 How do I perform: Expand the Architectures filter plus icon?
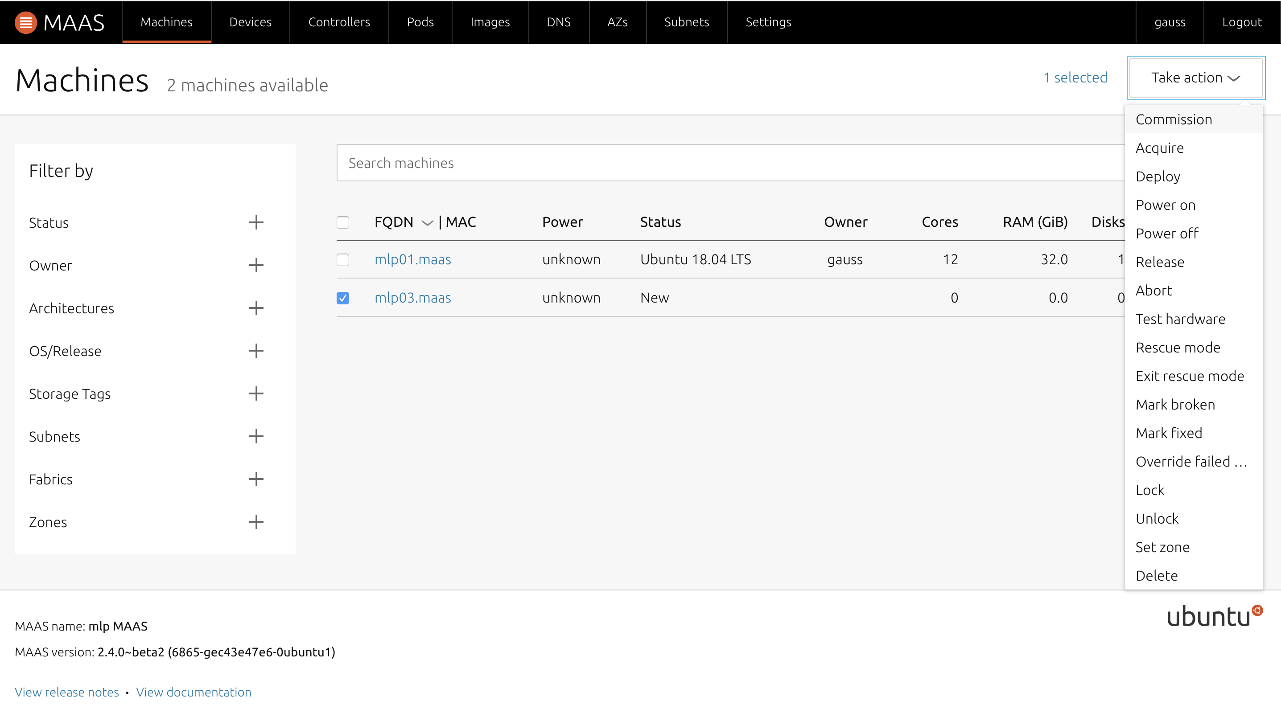(x=256, y=308)
